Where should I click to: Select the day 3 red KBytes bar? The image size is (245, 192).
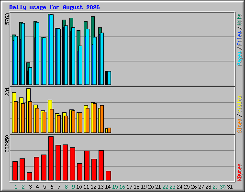[x=30, y=176]
